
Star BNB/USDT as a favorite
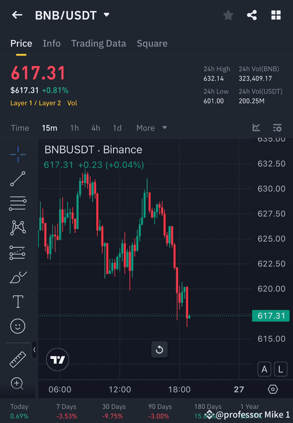[x=228, y=15]
